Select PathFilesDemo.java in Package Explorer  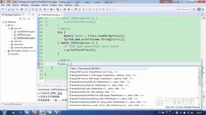pyautogui.click(x=26, y=38)
